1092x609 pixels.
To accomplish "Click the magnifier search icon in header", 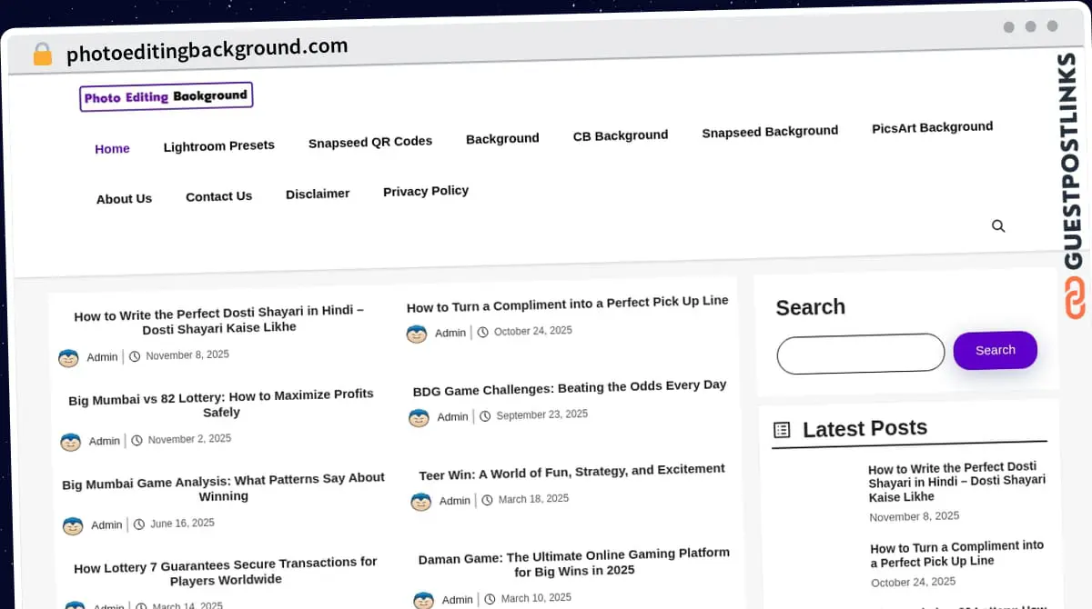I will [998, 226].
